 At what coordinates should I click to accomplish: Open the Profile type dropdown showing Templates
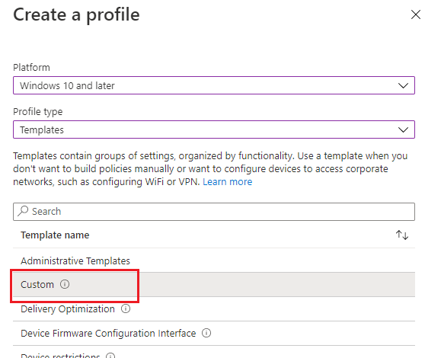pos(214,129)
